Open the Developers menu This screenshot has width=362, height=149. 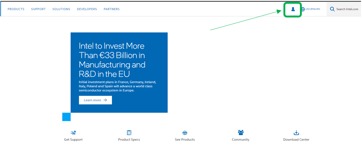pyautogui.click(x=87, y=9)
